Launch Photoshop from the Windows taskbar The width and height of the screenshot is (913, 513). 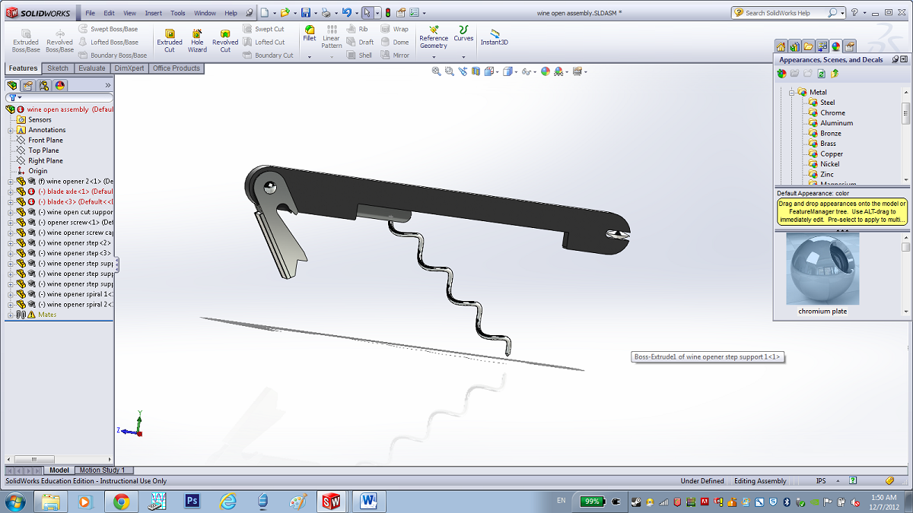(192, 501)
